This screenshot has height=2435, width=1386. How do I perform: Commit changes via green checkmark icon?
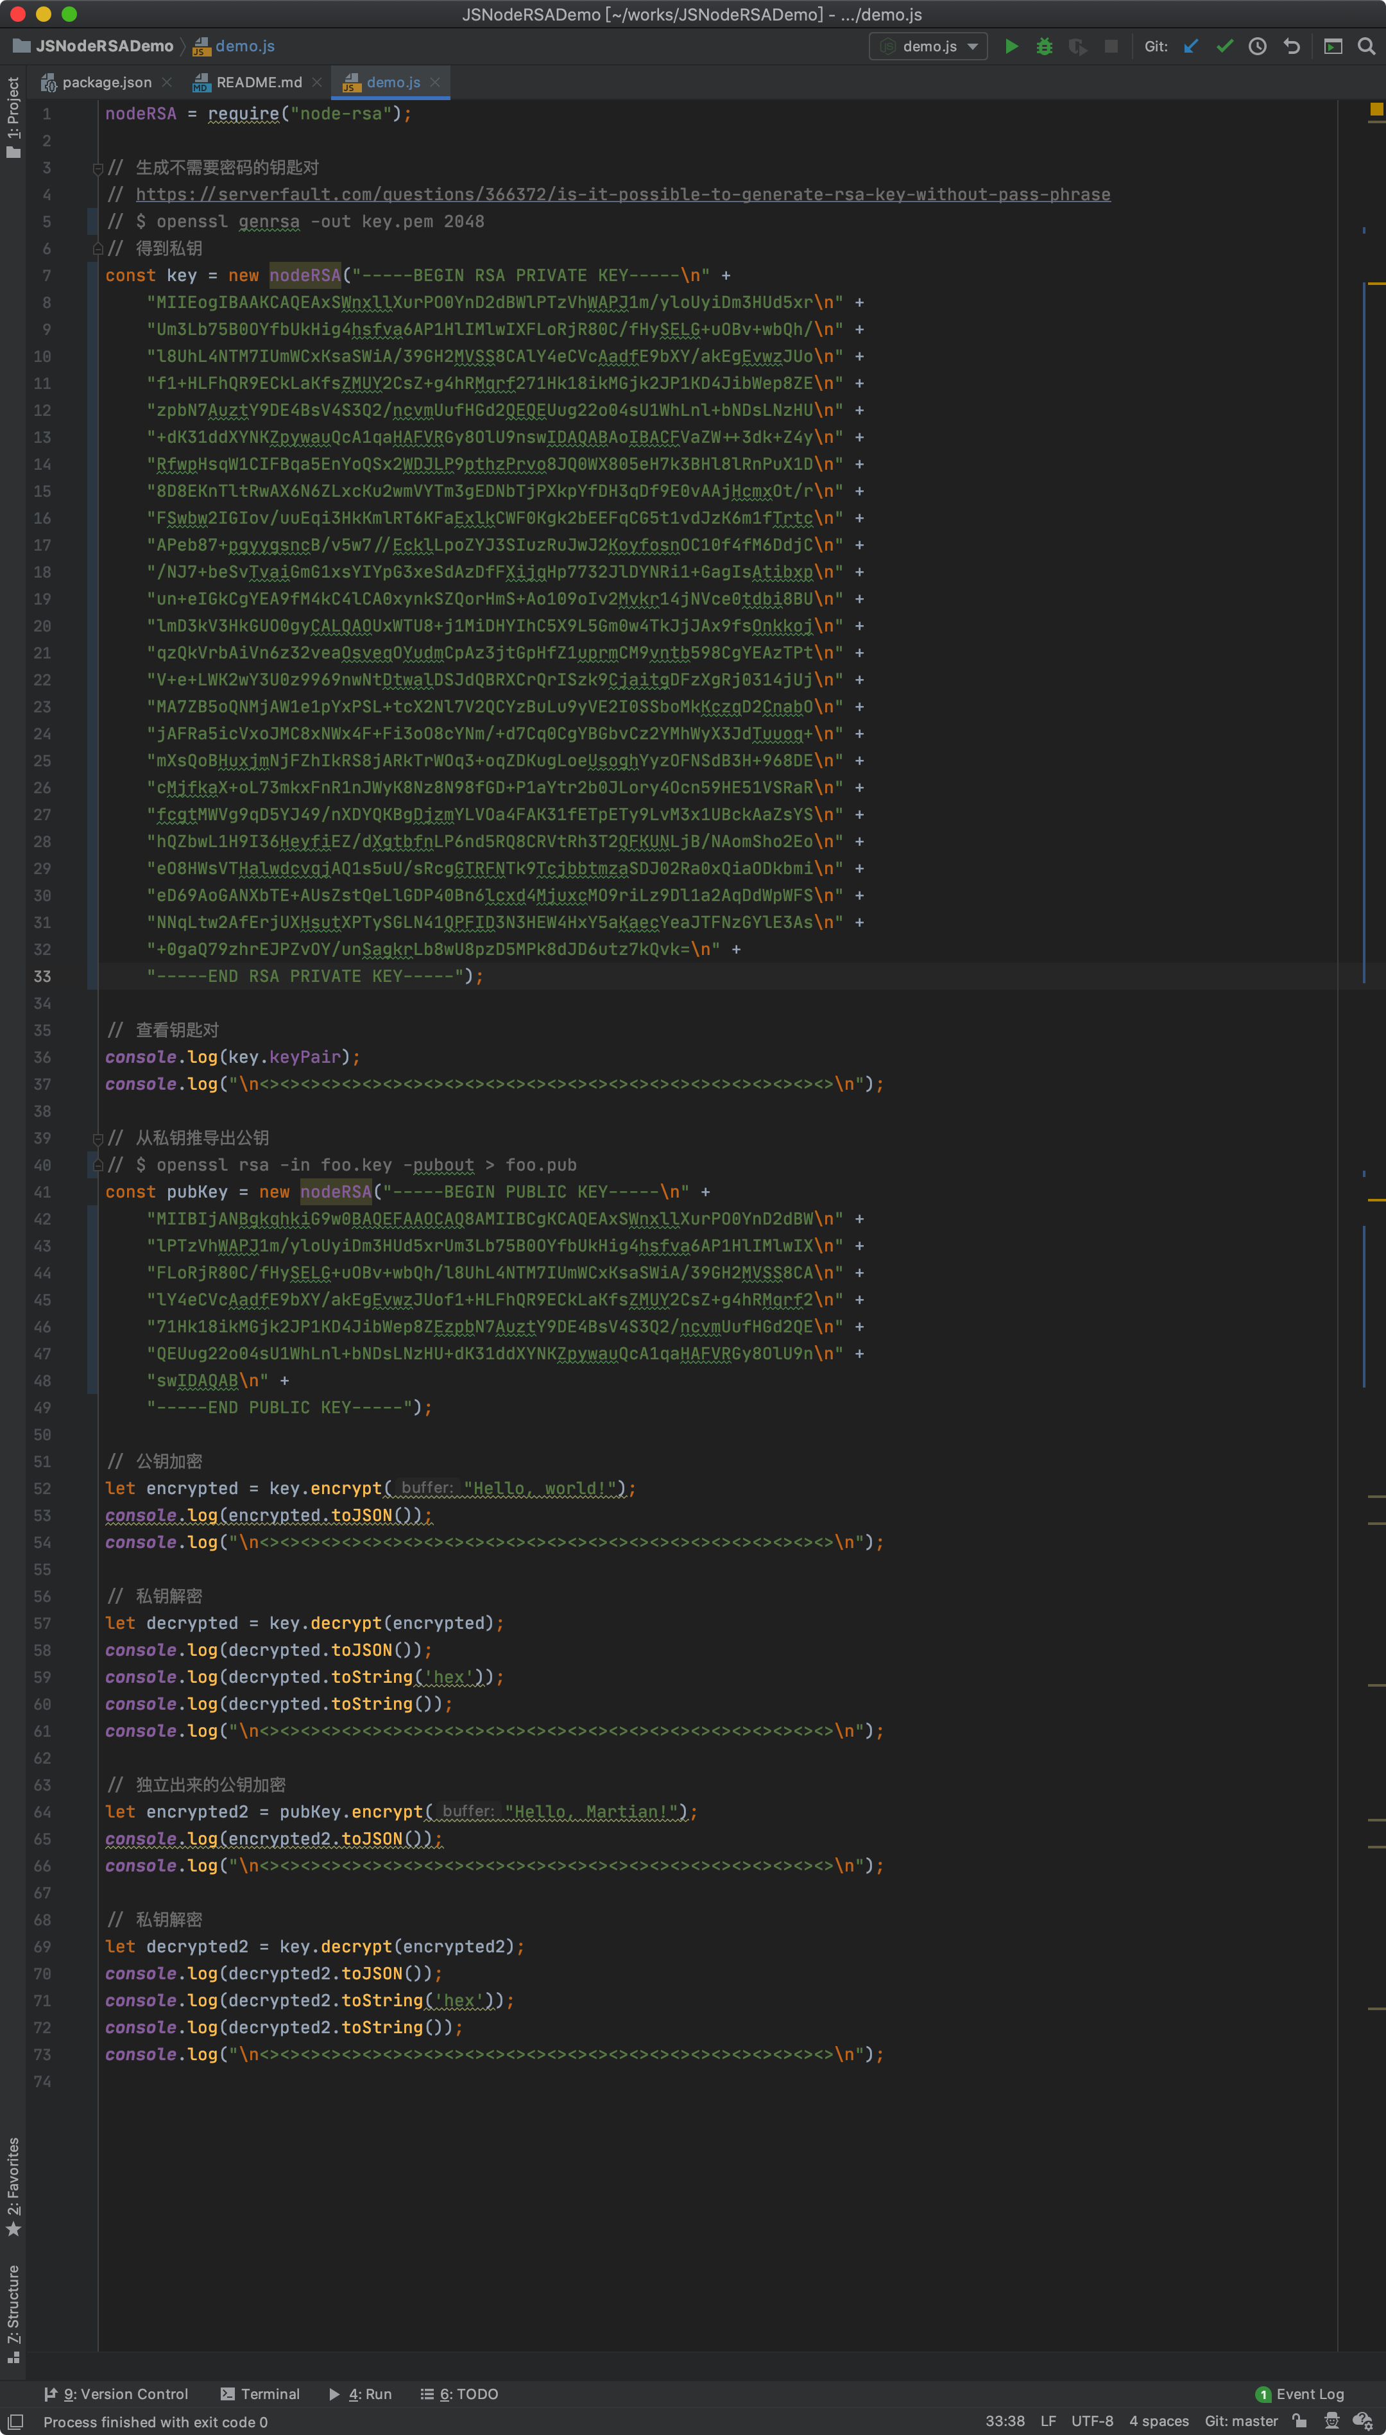1225,46
